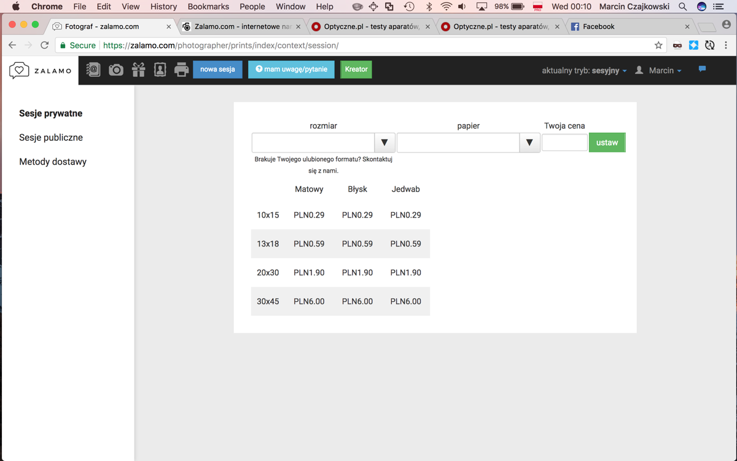This screenshot has height=461, width=737.
Task: Open the address book icon in Zalamo toolbar
Action: pyautogui.click(x=93, y=69)
